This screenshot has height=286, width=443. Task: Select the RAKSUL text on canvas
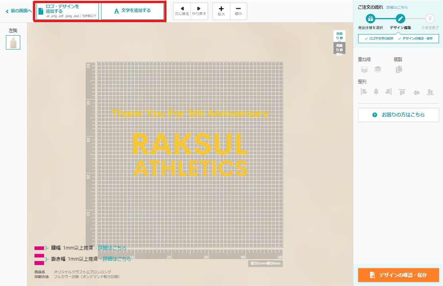tap(190, 145)
